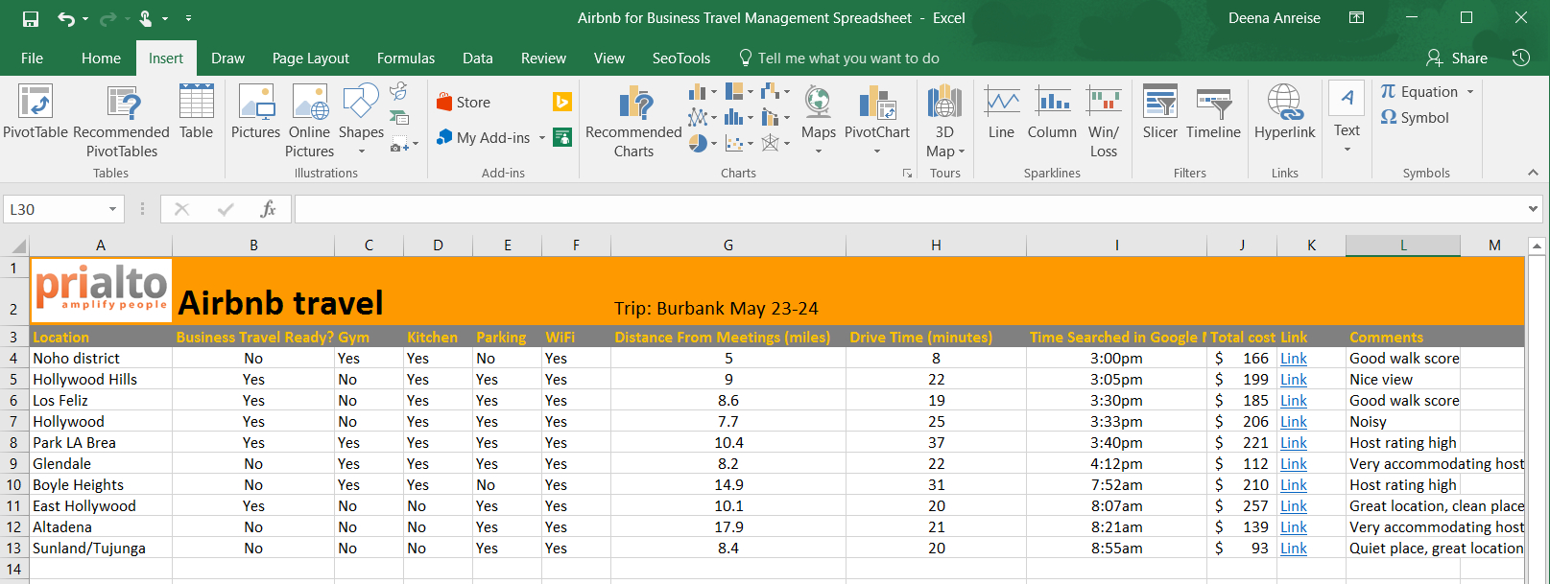1550x584 pixels.
Task: Expand the Name Box dropdown
Action: [112, 209]
